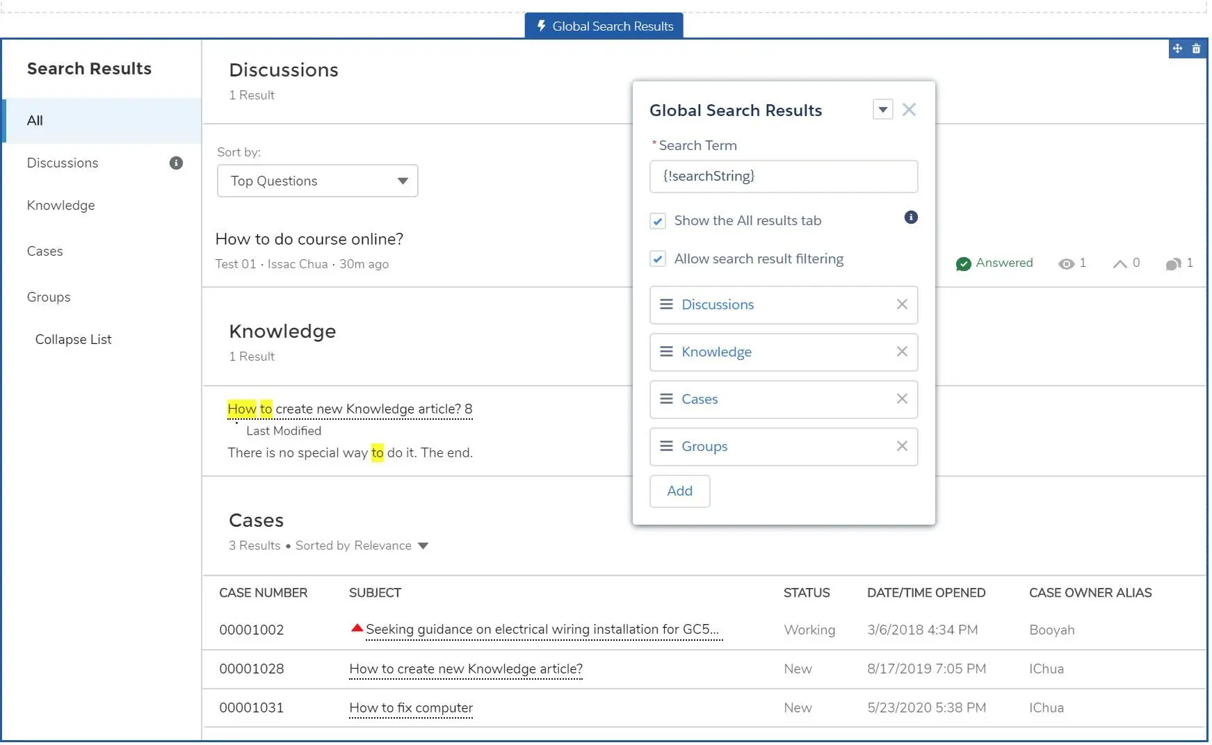Click the drag handle for Discussions item
1212x745 pixels.
(x=666, y=304)
